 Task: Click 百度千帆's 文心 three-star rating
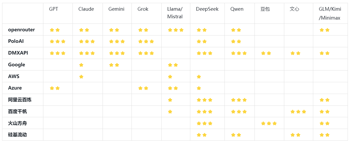298,112
